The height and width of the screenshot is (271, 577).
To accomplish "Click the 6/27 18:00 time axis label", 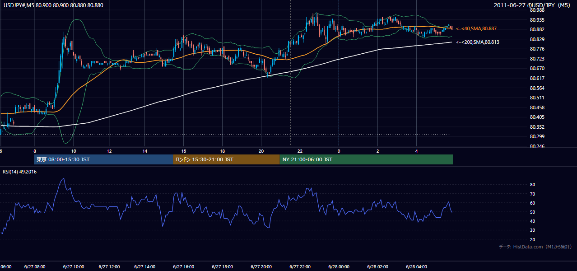I will click(x=222, y=266).
